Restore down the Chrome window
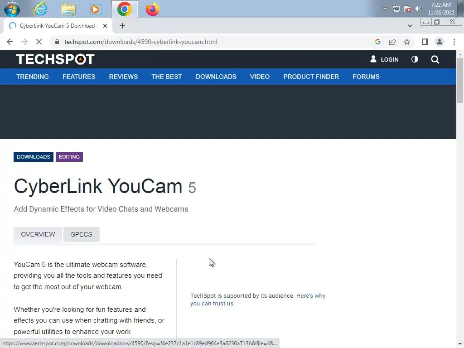This screenshot has width=464, height=348. (437, 22)
